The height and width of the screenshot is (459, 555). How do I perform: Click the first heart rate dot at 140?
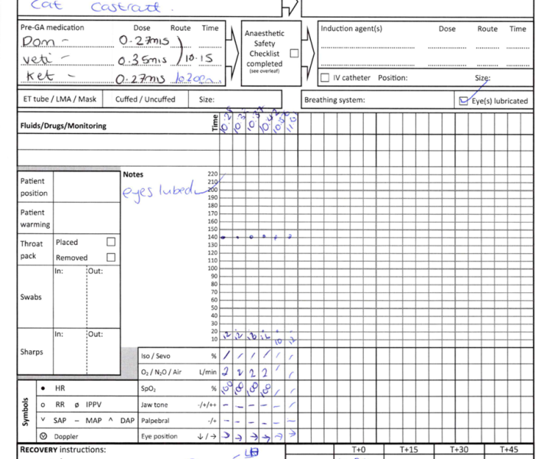click(x=223, y=237)
